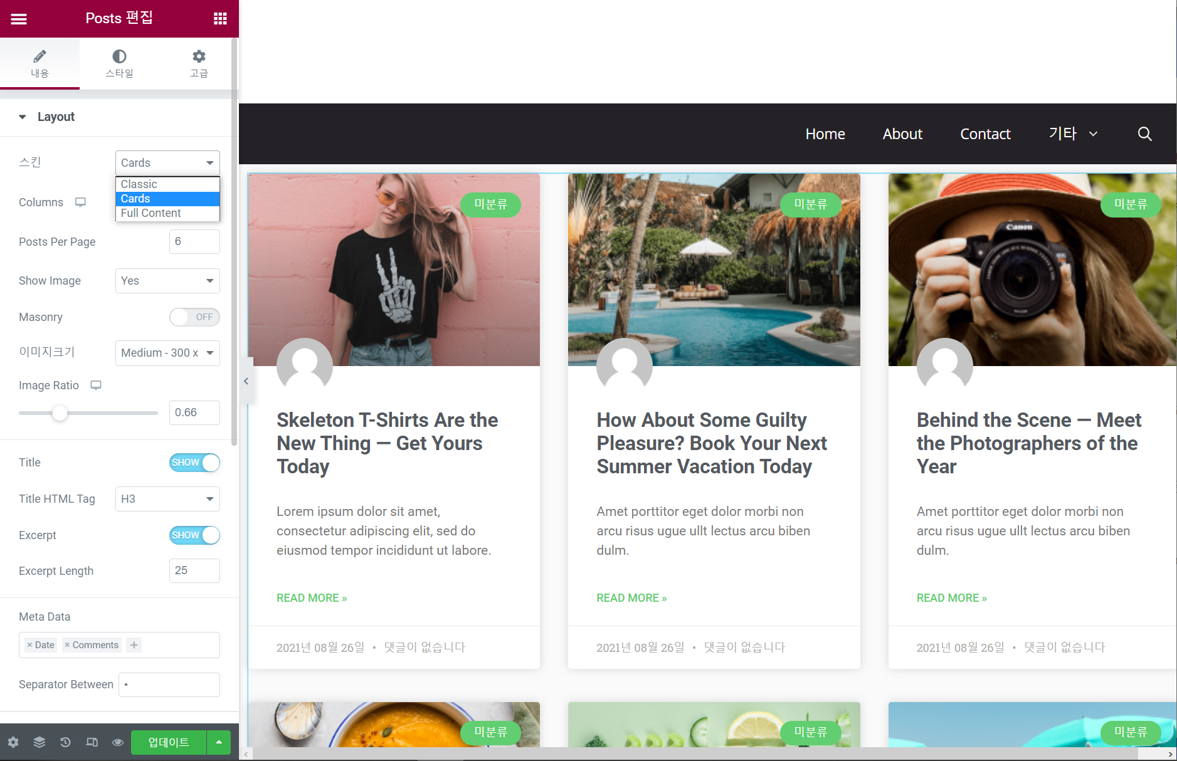Open the Navigator layers icon
The image size is (1177, 761).
click(x=40, y=742)
